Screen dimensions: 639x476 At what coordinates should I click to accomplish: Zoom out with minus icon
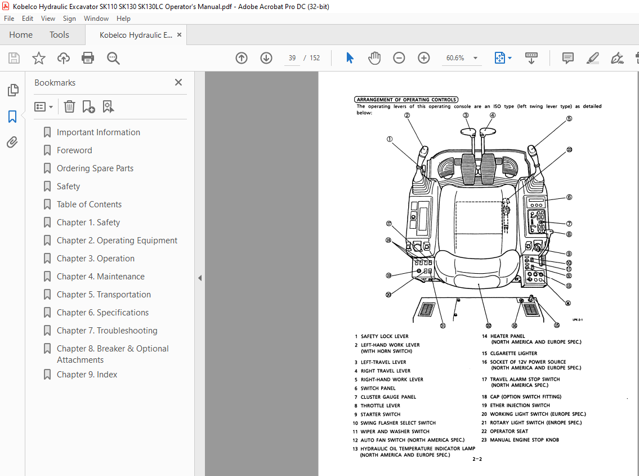pos(399,58)
